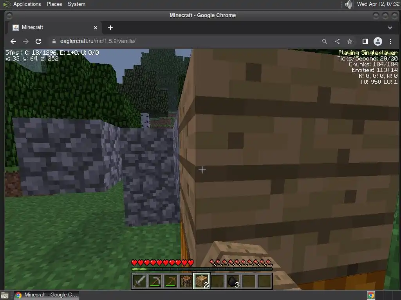The height and width of the screenshot is (300, 401).
Task: Open Chrome three-dot menu
Action: [390, 41]
